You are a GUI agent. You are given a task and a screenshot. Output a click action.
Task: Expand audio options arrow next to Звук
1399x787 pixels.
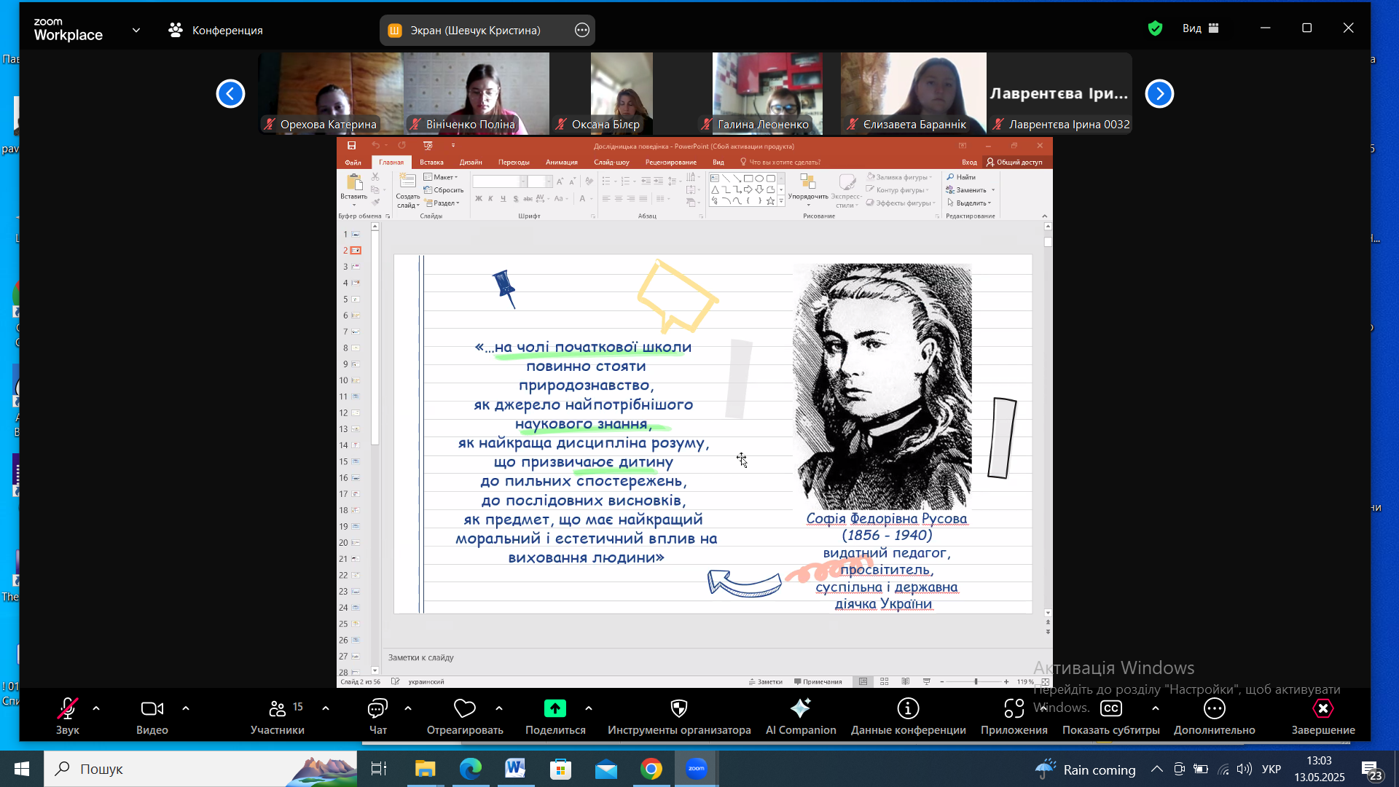coord(96,708)
